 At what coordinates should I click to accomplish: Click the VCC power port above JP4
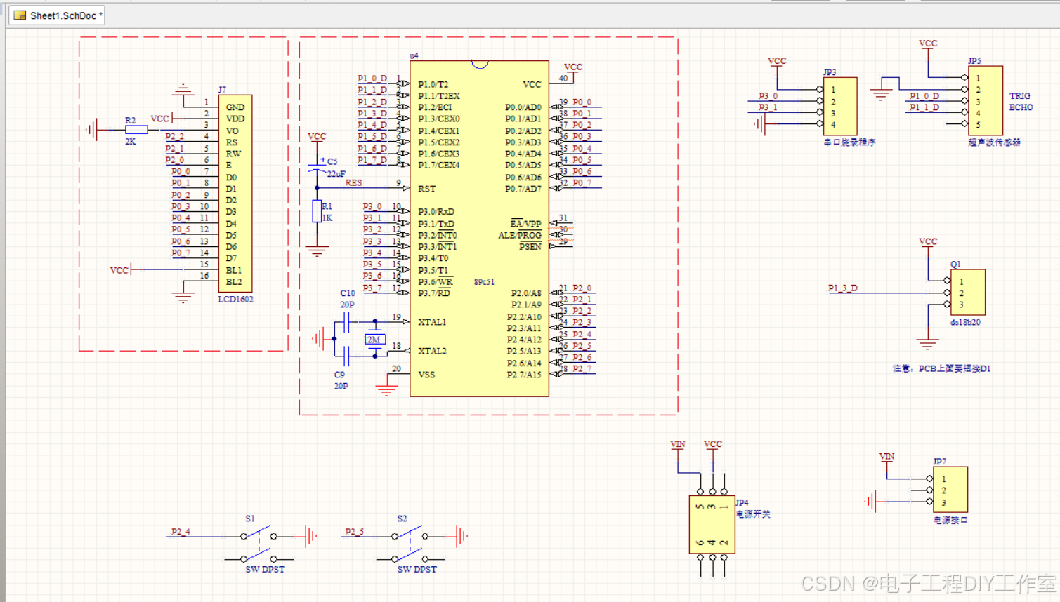tap(713, 444)
